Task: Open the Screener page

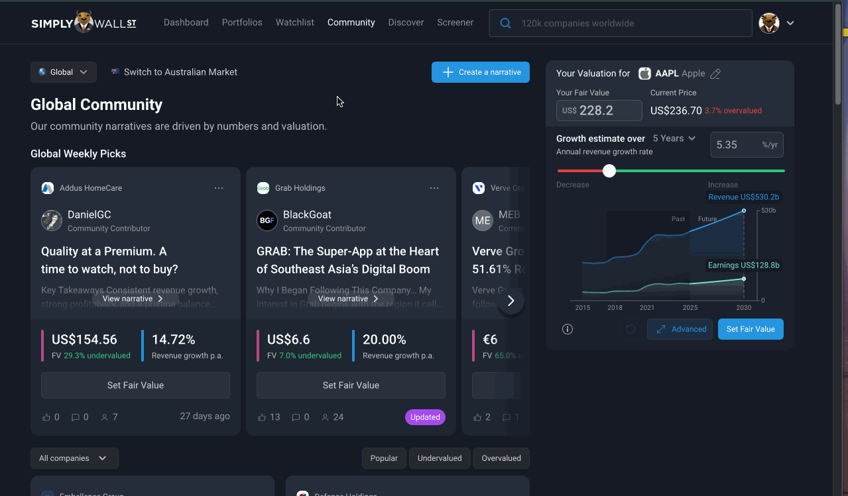Action: 455,23
